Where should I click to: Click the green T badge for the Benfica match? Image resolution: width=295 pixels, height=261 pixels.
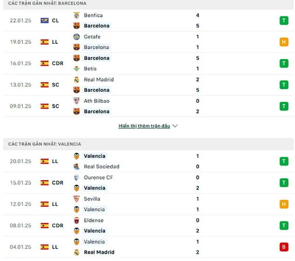click(284, 21)
